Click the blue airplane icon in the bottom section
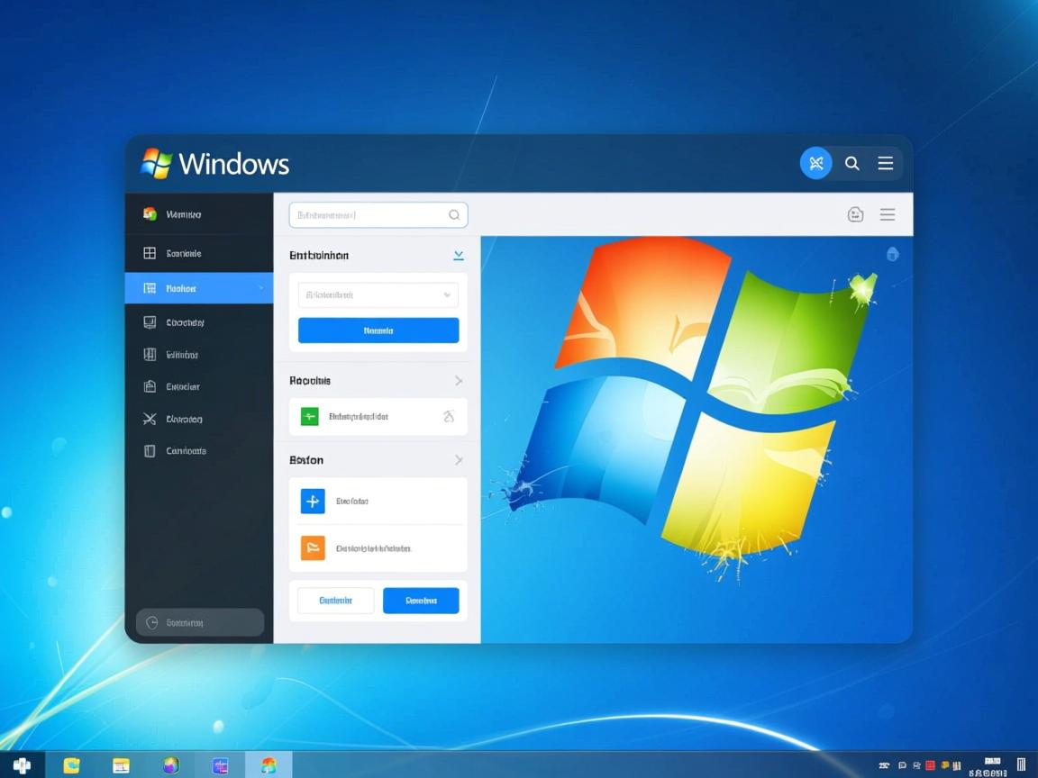The height and width of the screenshot is (778, 1038). click(312, 501)
